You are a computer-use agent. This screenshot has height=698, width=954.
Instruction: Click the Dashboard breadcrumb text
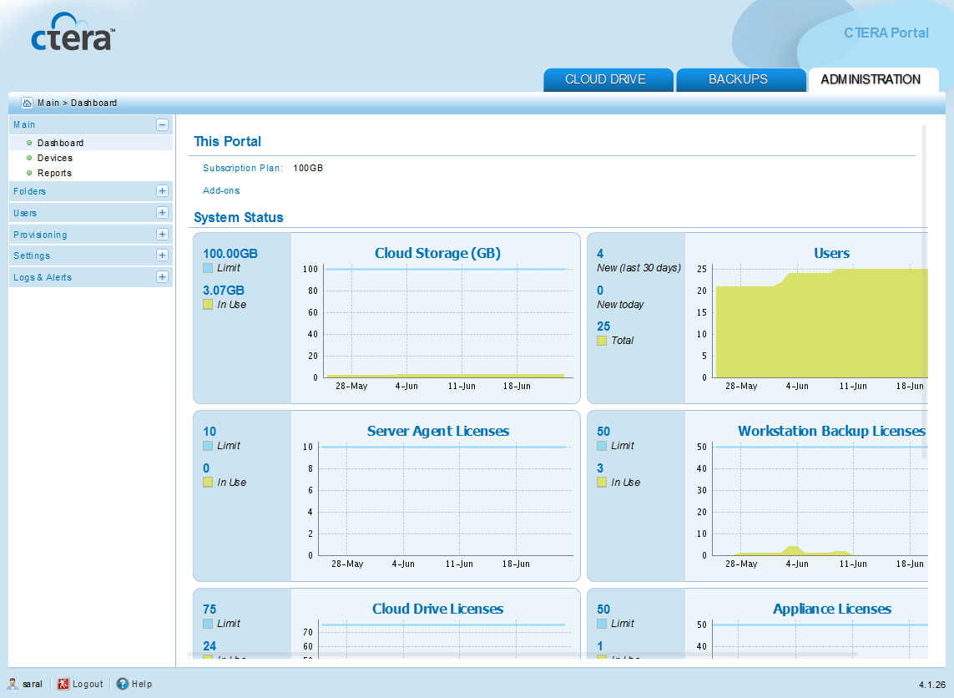(x=93, y=103)
